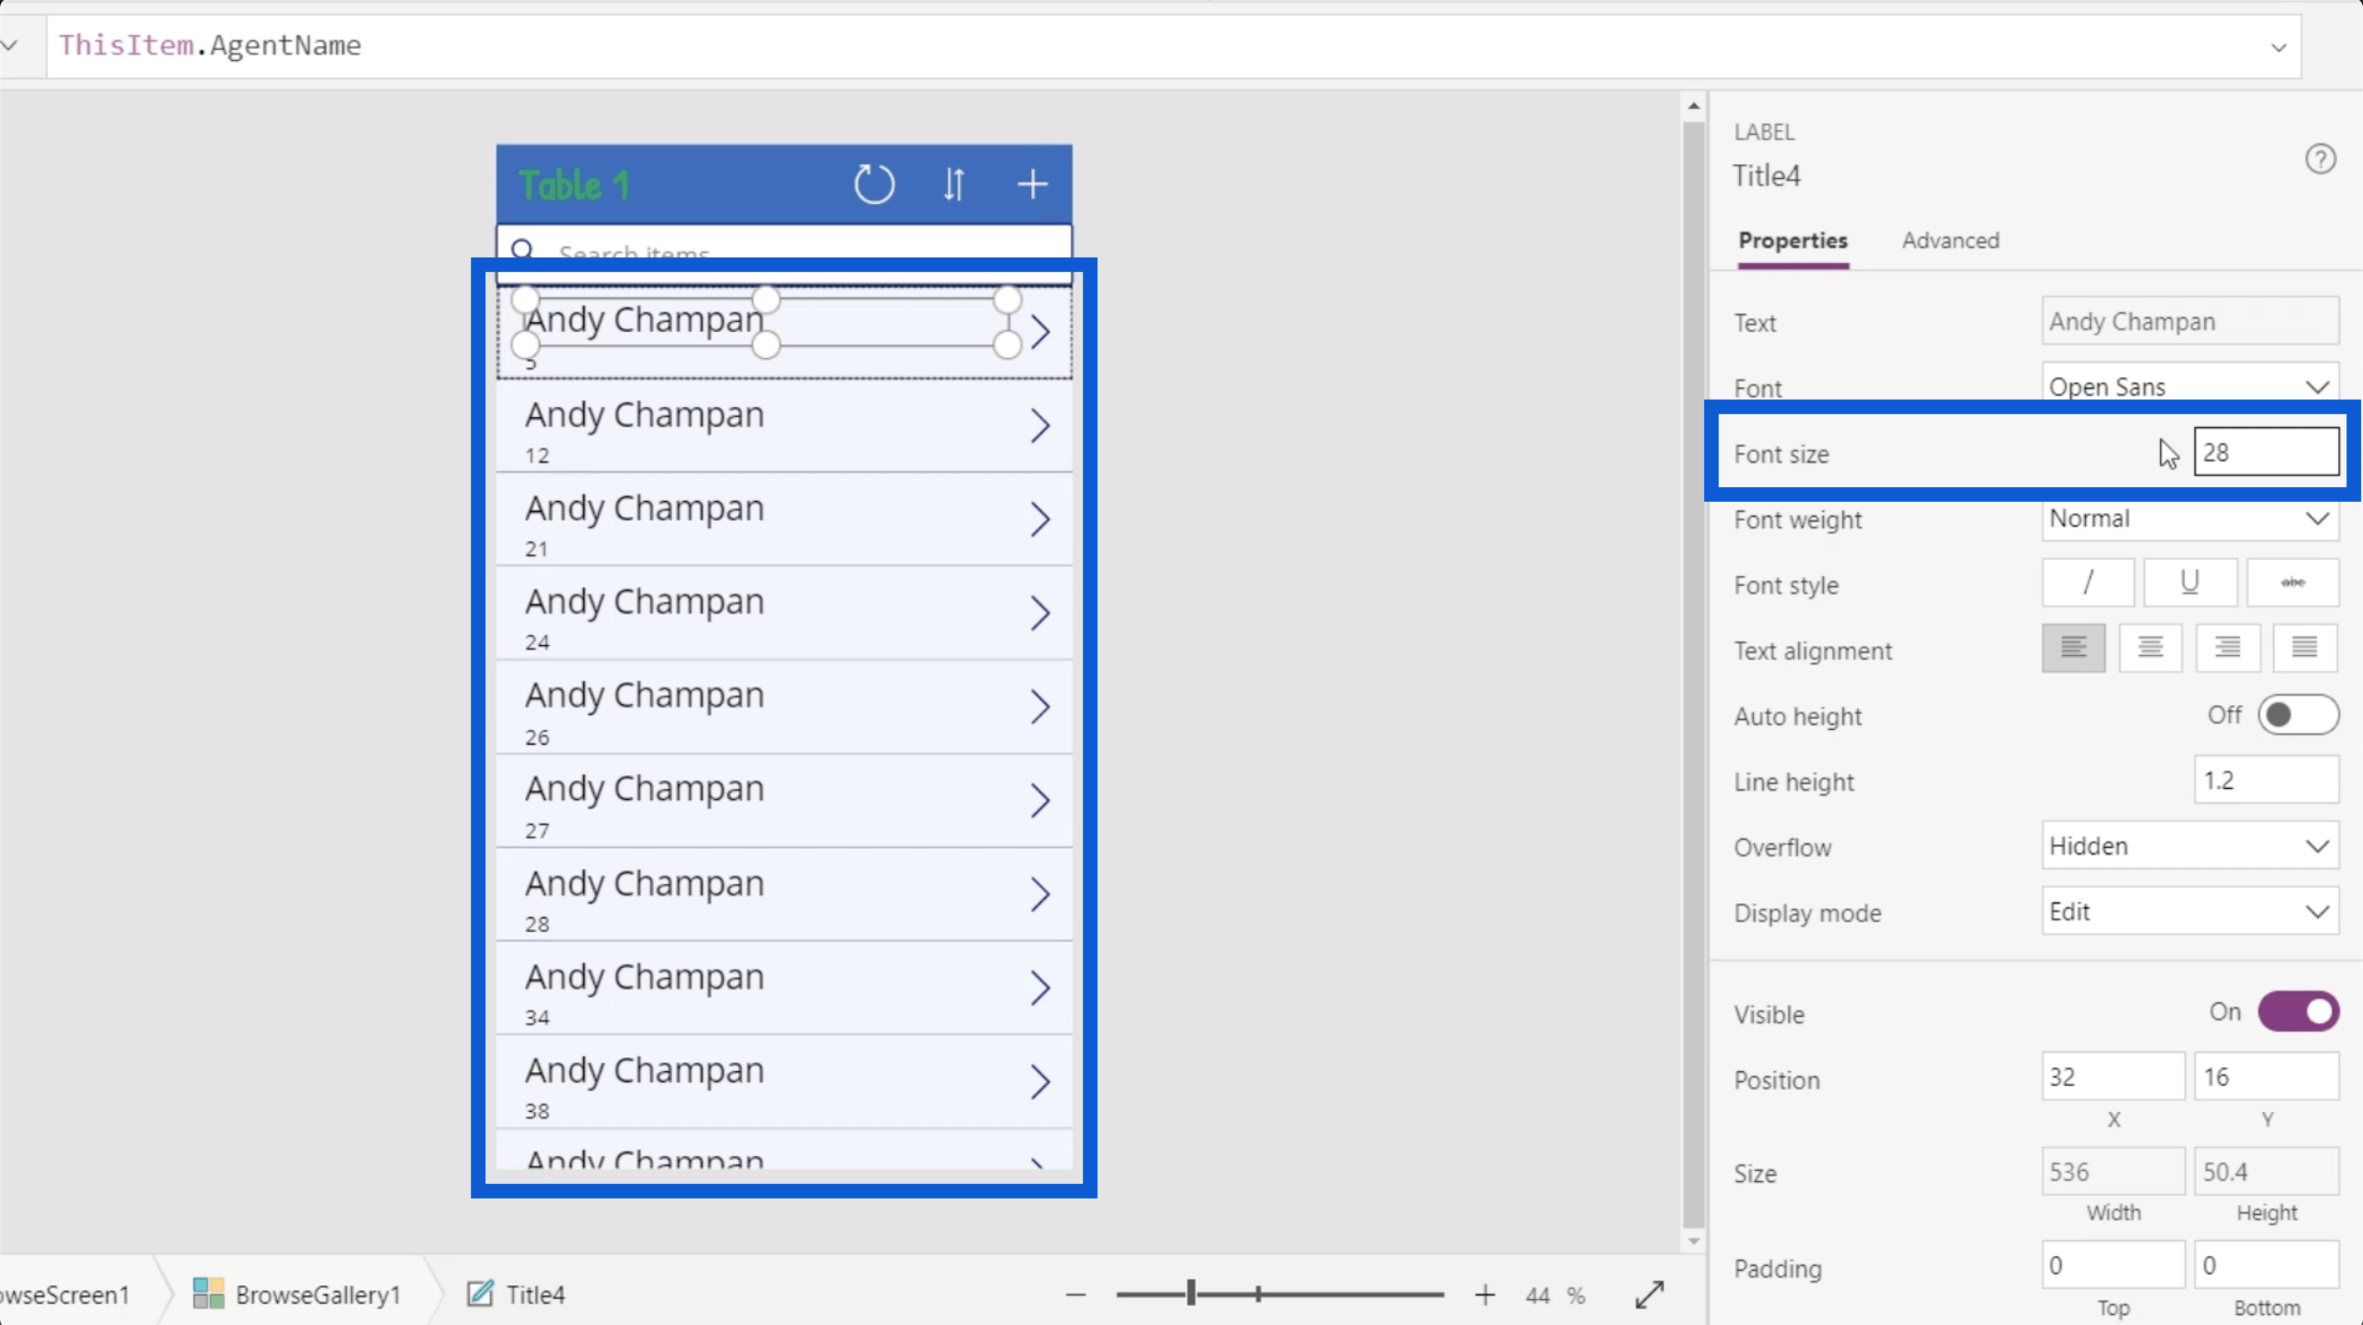Open the Overflow dropdown set to Hidden
This screenshot has height=1325, width=2363.
point(2189,845)
